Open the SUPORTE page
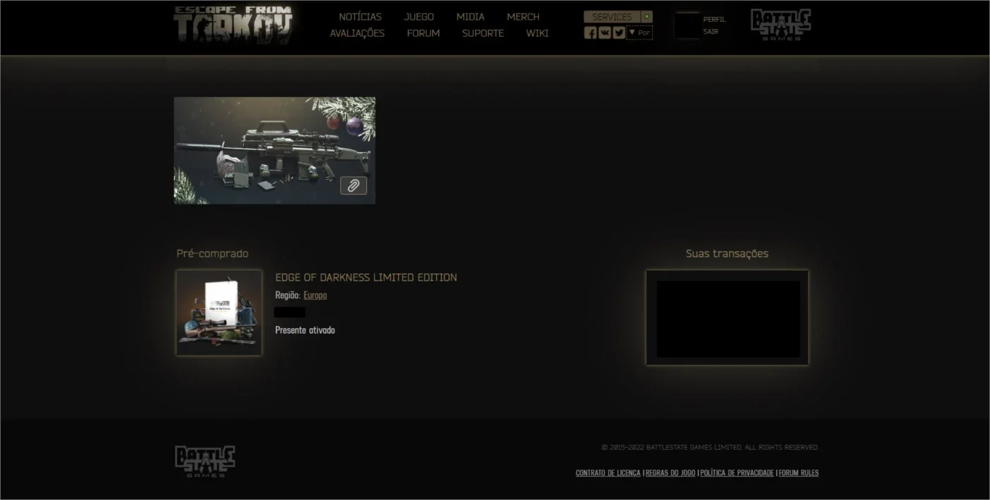This screenshot has height=500, width=990. pyautogui.click(x=483, y=33)
